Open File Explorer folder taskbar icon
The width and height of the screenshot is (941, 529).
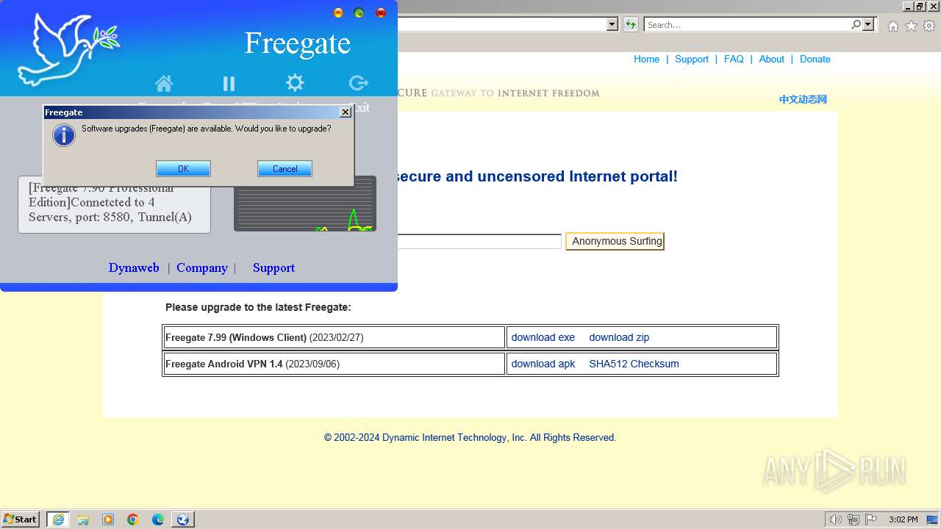(83, 519)
